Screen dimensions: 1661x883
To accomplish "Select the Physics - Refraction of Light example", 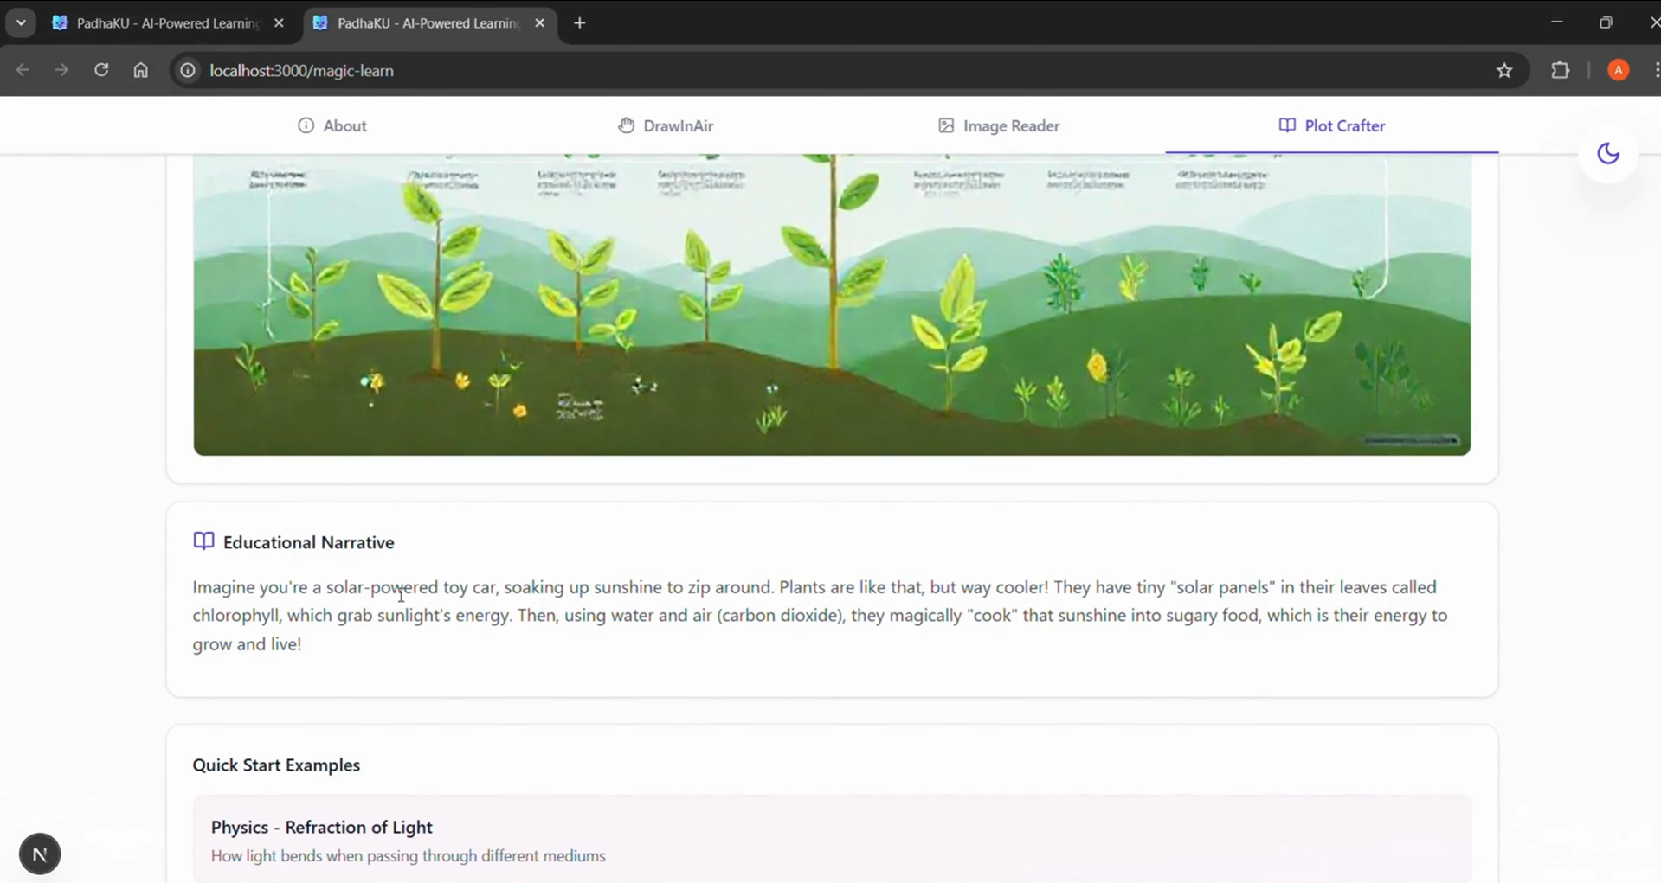I will pyautogui.click(x=832, y=840).
